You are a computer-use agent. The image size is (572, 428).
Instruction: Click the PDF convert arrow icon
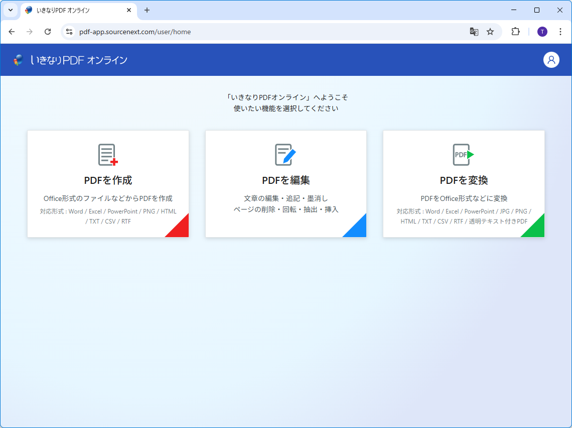463,155
